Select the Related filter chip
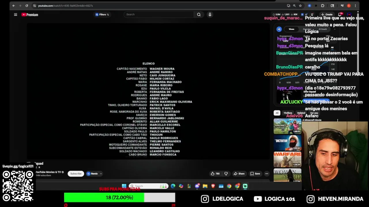The width and height of the screenshot is (369, 207). (301, 113)
